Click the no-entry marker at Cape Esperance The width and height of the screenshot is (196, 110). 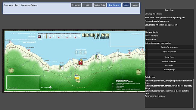coord(10,42)
